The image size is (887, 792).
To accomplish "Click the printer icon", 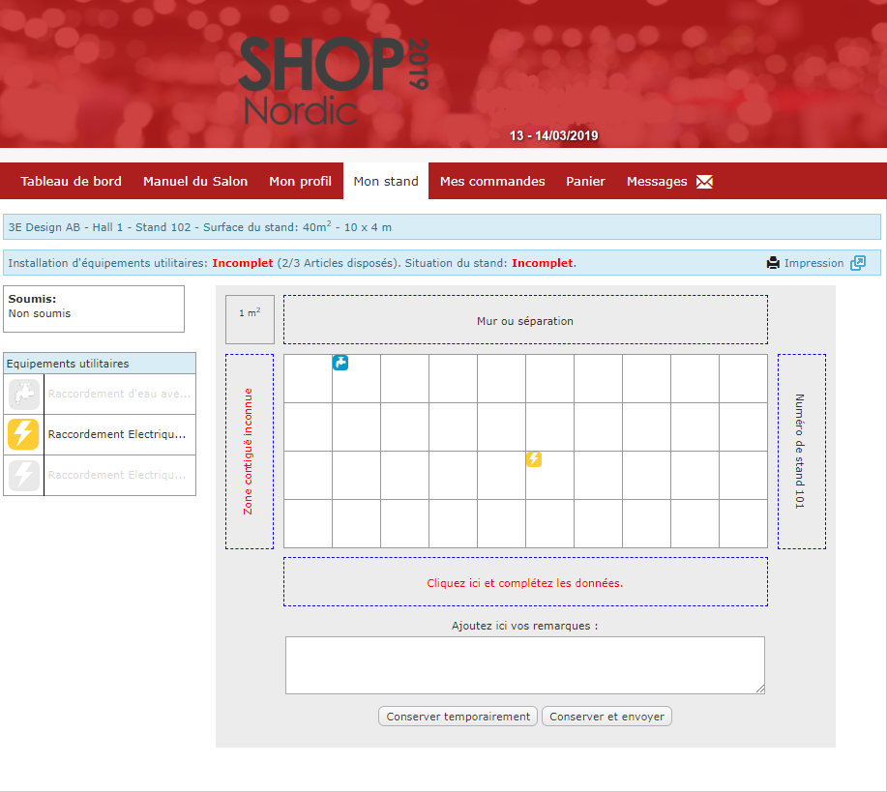I will click(773, 263).
